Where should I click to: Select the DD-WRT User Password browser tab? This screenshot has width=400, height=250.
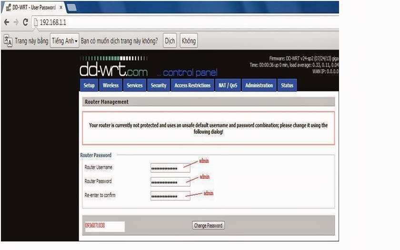34,8
